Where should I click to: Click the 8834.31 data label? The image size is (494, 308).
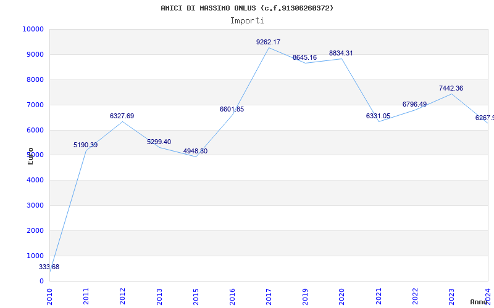pyautogui.click(x=341, y=54)
